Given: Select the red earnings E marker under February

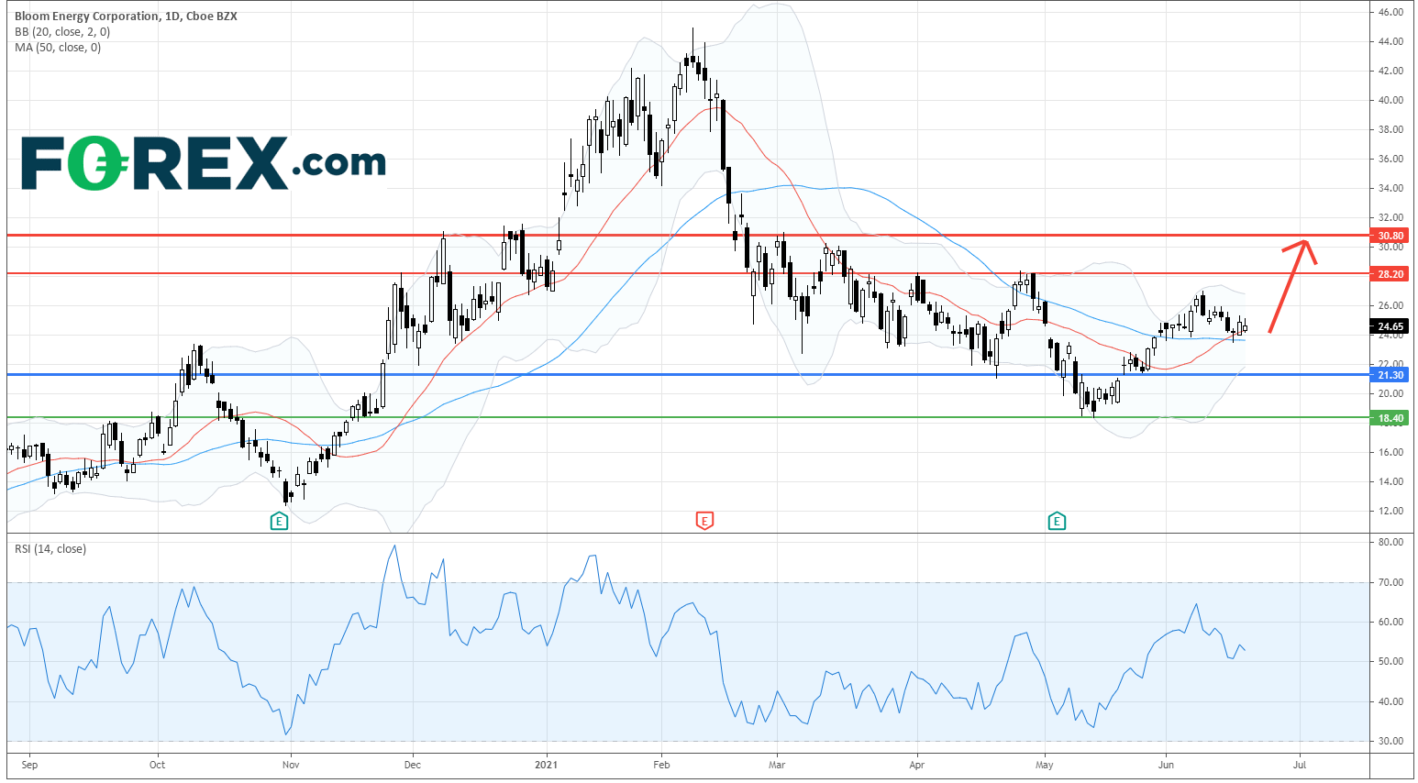Looking at the screenshot, I should 703,520.
